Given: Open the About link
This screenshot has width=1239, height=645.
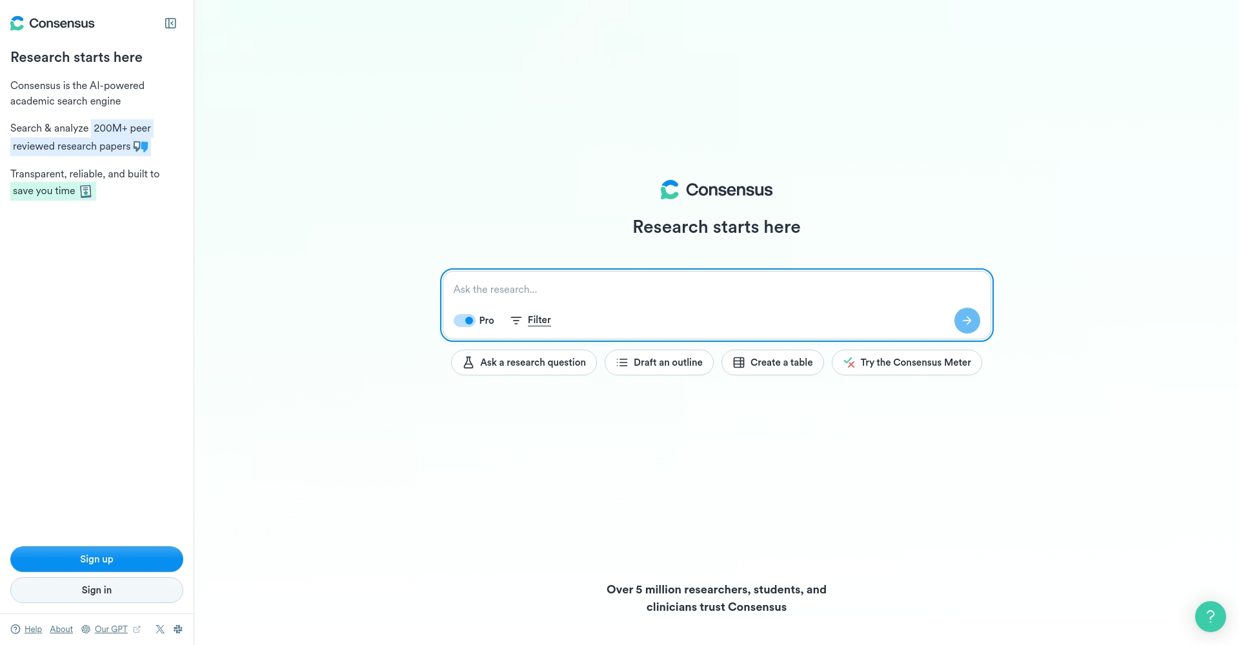Looking at the screenshot, I should point(61,630).
